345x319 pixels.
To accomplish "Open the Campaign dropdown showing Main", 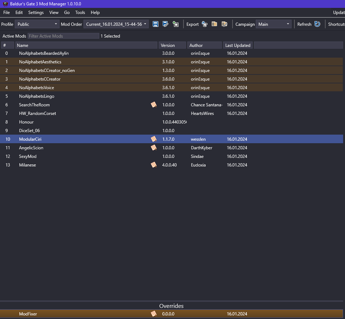I will tap(274, 24).
